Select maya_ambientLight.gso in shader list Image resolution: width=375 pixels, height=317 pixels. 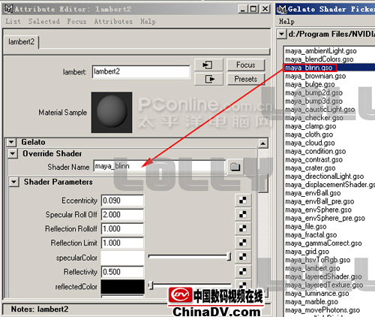coord(321,51)
